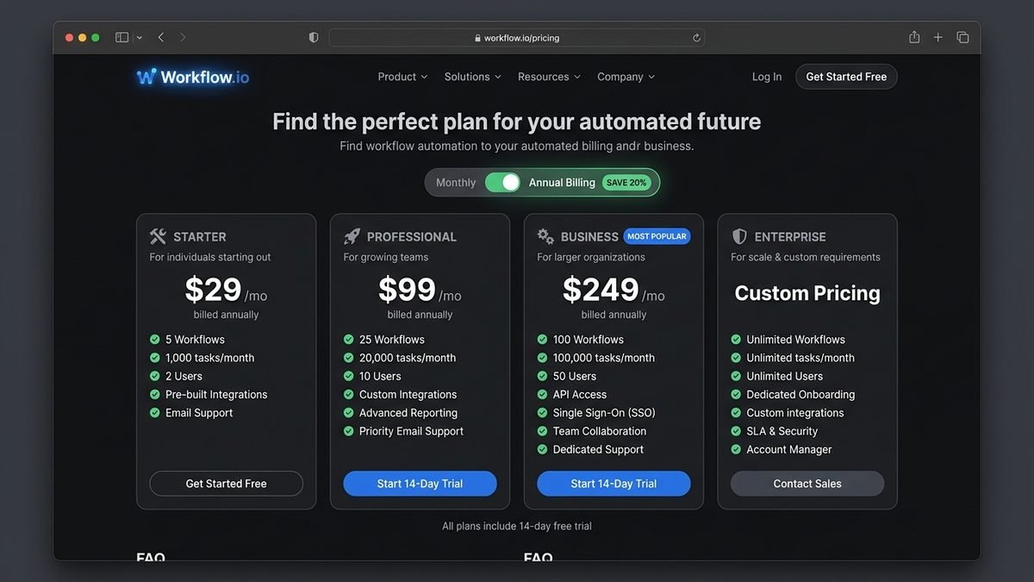Click the ENTERPRISE plan title

[x=790, y=237]
